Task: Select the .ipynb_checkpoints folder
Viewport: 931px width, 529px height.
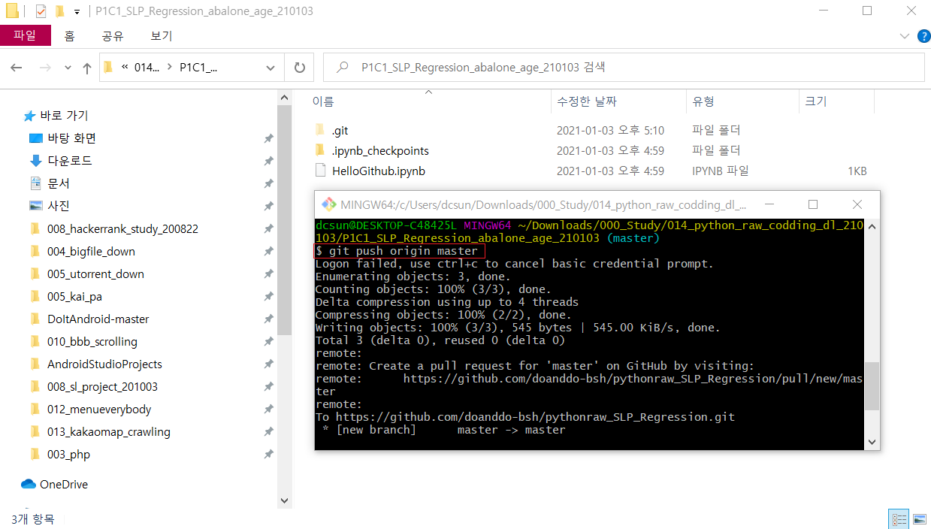Action: coord(380,150)
